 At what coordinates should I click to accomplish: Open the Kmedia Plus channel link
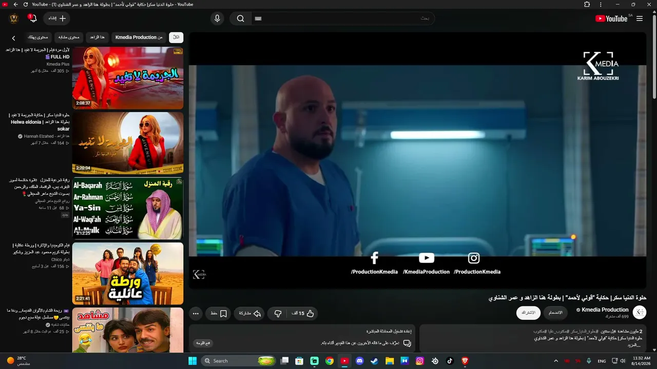(58, 64)
